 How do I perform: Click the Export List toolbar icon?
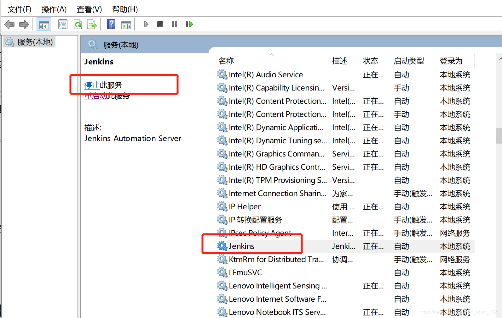pyautogui.click(x=92, y=24)
